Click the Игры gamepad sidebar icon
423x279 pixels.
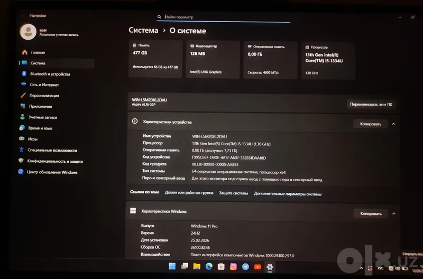tap(22, 138)
